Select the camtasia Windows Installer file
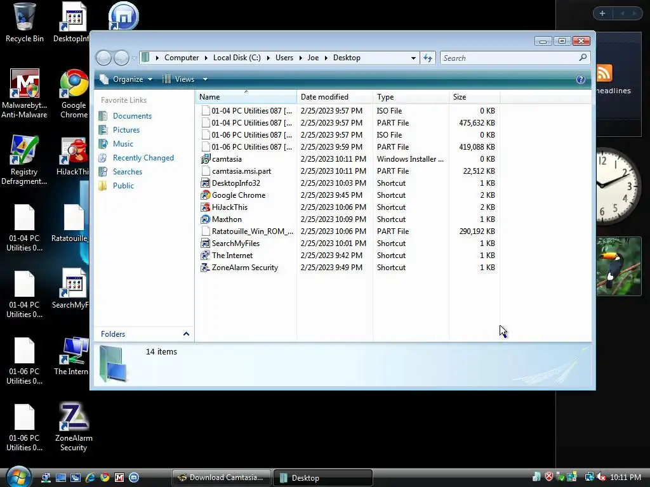Screen dimensions: 650x487 348,159
